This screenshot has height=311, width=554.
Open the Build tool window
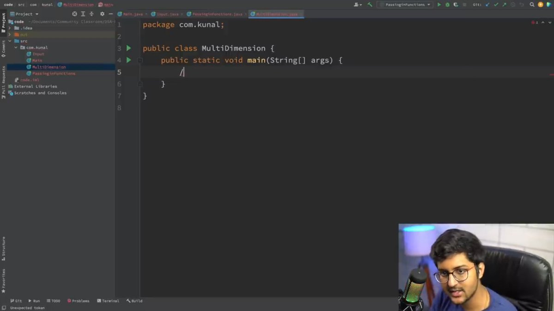click(134, 301)
